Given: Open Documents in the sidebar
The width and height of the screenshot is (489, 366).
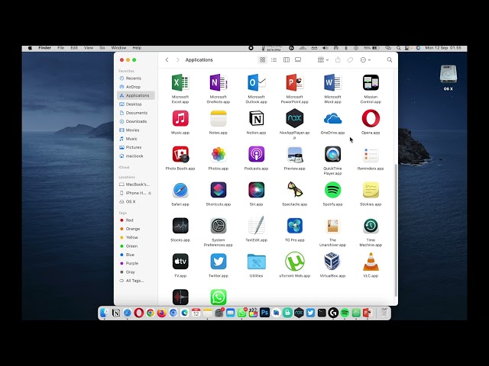Looking at the screenshot, I should pos(136,113).
